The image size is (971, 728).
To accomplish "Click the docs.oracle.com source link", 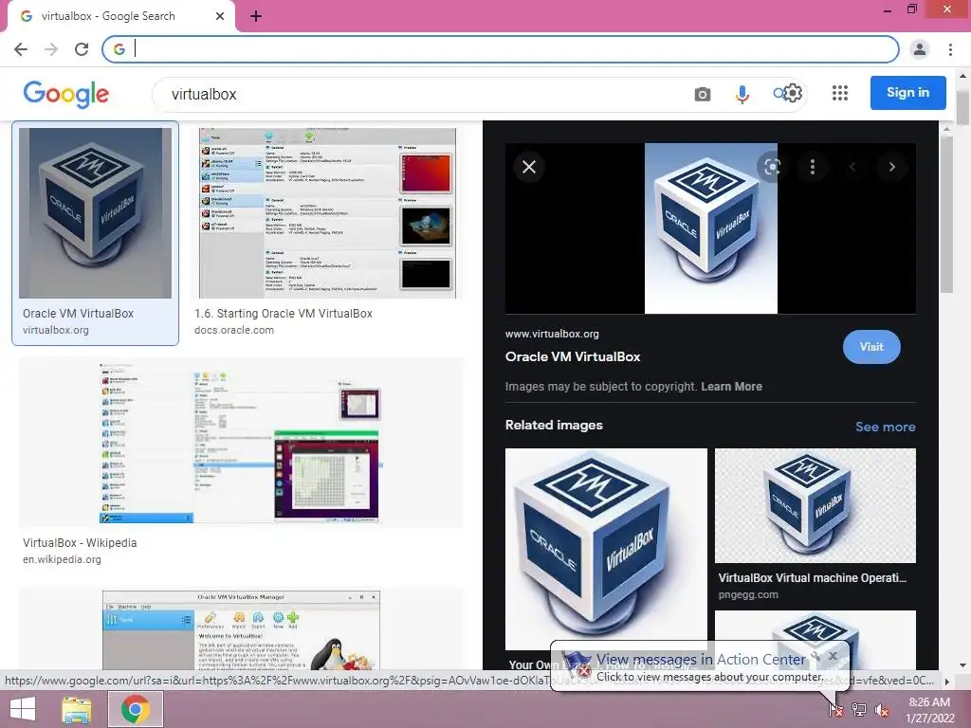I will click(234, 330).
